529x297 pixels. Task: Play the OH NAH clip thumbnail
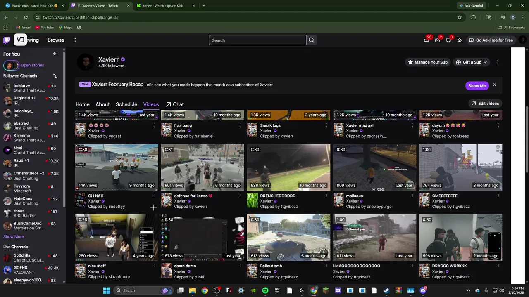[x=117, y=167]
